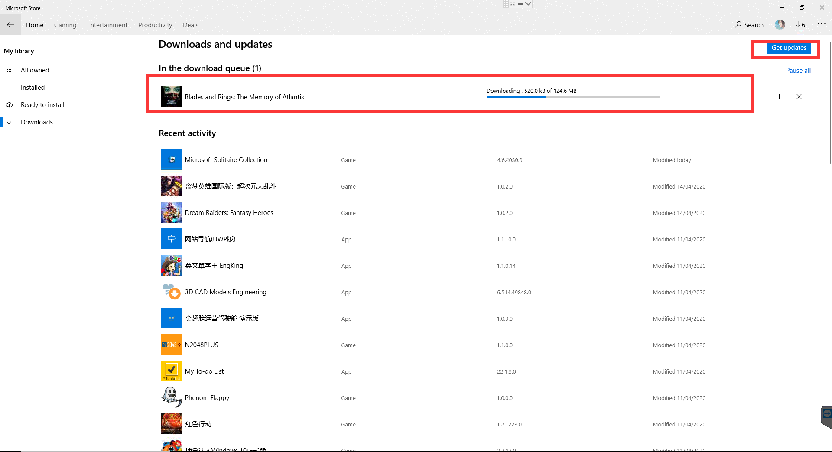832x452 pixels.
Task: Open the Phenom Flappy ghost icon
Action: (172, 397)
